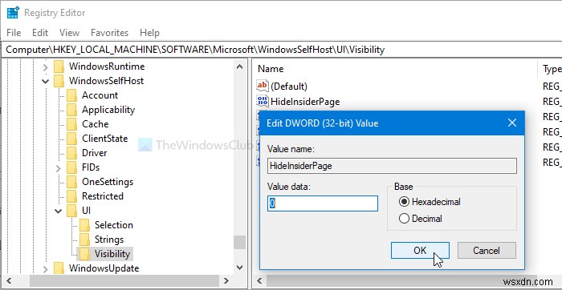Select the Selection key label
This screenshot has width=562, height=290.
coord(114,225)
